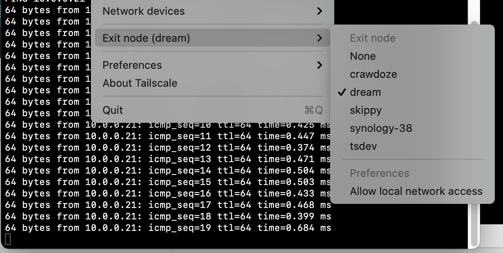The image size is (503, 253).
Task: Choose crawdoze as exit node
Action: (x=373, y=74)
